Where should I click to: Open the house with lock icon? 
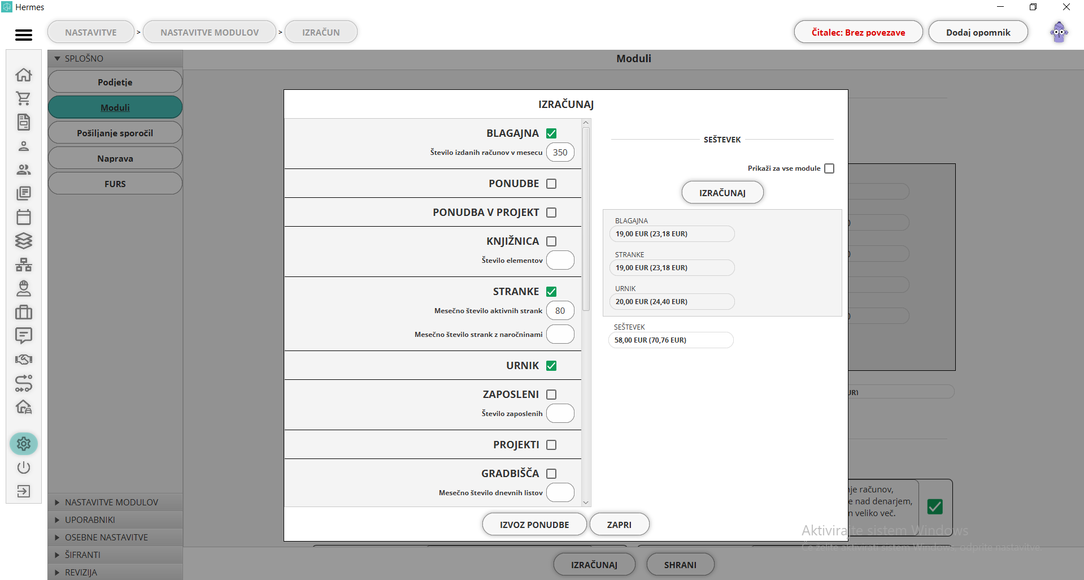click(24, 407)
